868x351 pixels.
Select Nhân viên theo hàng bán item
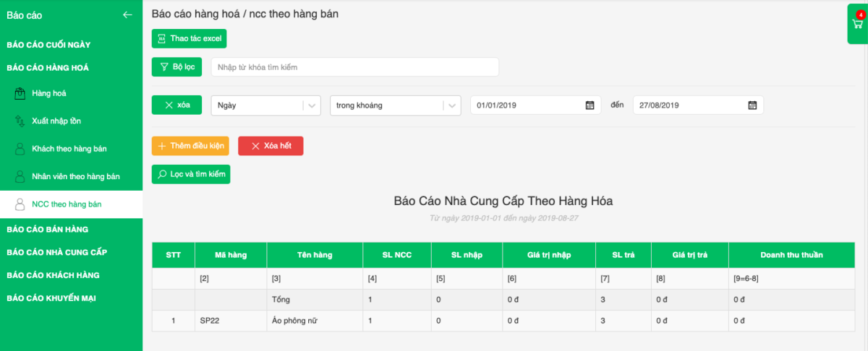pos(75,176)
